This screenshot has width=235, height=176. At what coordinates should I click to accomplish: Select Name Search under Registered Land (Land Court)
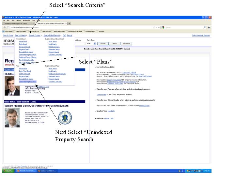(53, 41)
